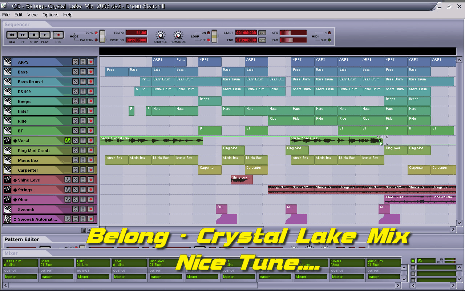Expand the Vocal track with its arrows
The image size is (465, 291).
pyautogui.click(x=15, y=141)
